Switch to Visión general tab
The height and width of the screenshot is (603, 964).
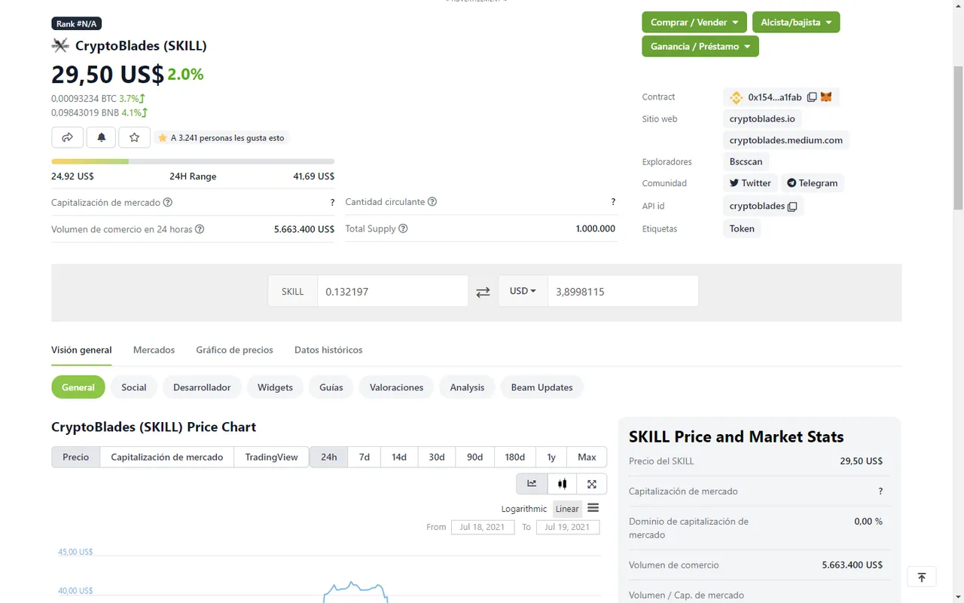(x=81, y=350)
